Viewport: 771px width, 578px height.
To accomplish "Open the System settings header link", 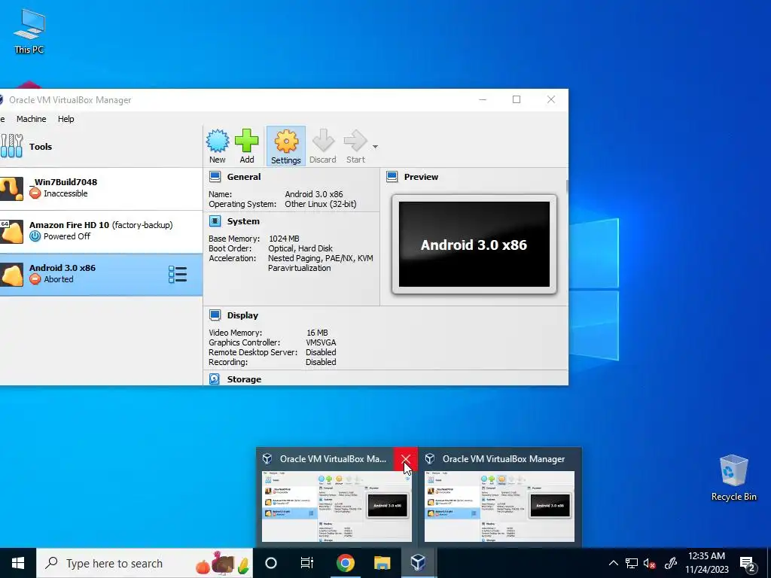I will point(243,222).
